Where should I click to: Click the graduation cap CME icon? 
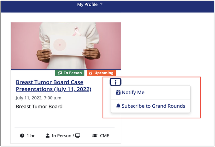pos(95,136)
